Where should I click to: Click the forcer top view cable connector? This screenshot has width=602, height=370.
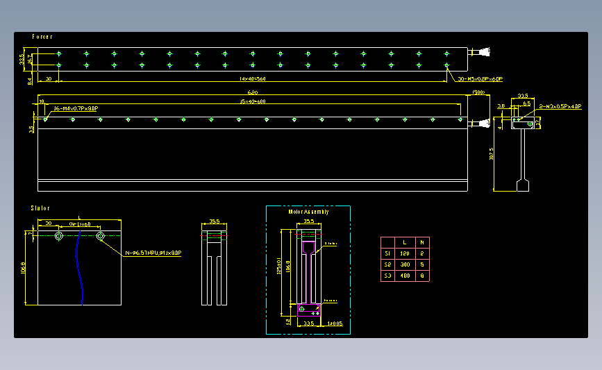coord(480,52)
